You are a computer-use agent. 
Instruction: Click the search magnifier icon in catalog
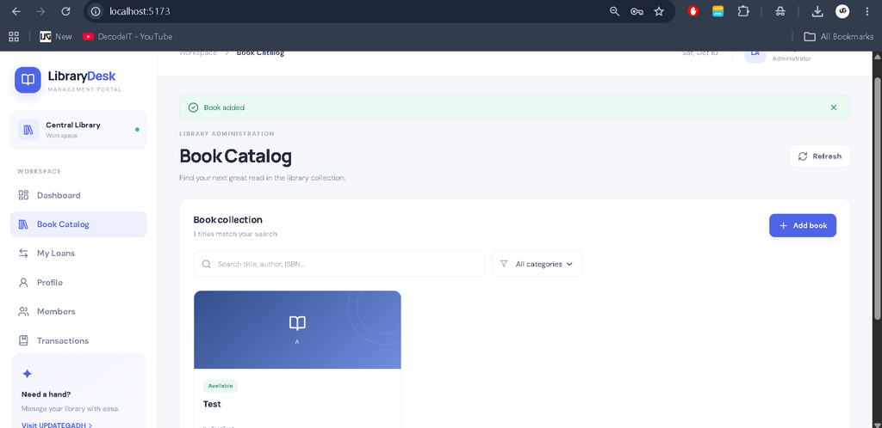[x=207, y=264]
